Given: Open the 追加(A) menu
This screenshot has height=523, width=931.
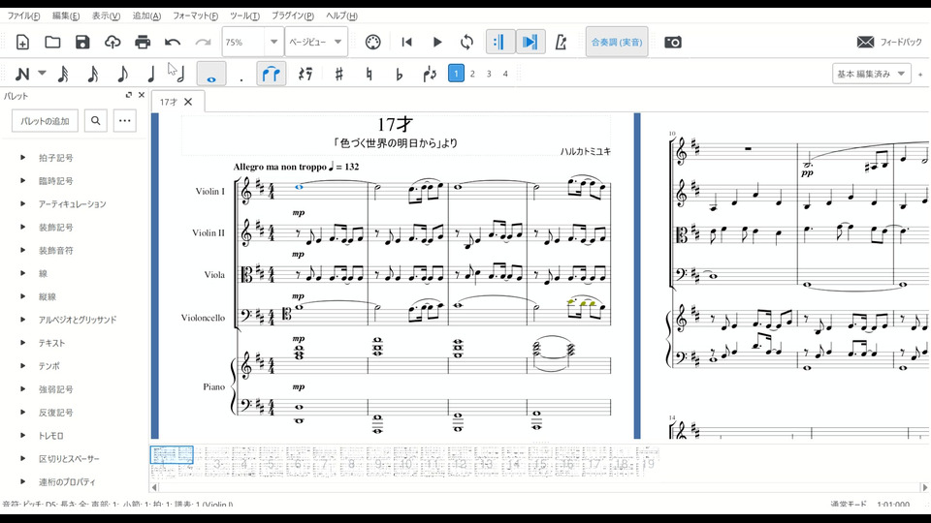Looking at the screenshot, I should (x=146, y=16).
